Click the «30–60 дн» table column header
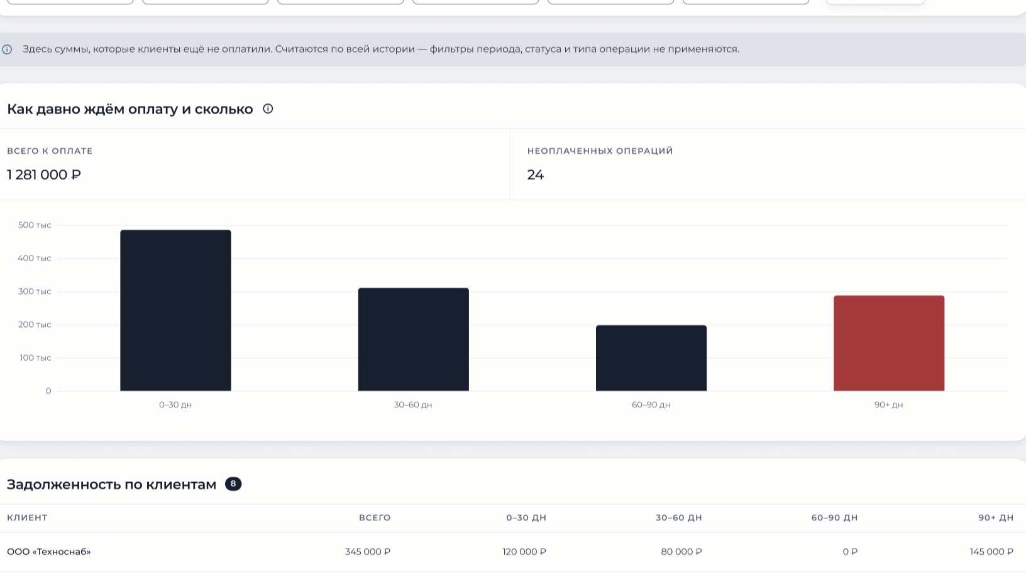The image size is (1026, 575). (679, 518)
